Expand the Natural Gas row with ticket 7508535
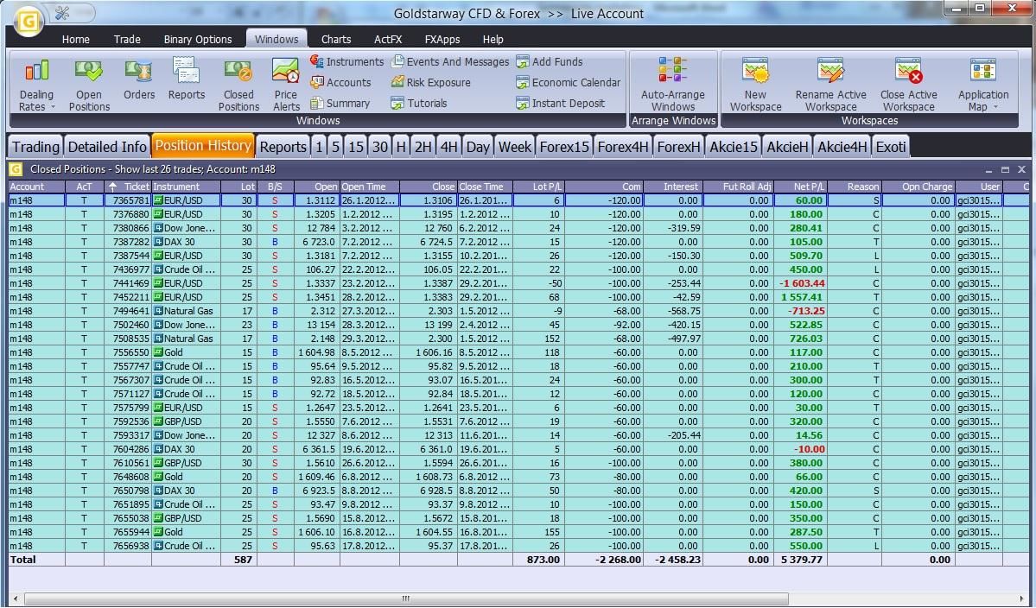1036x608 pixels. (x=158, y=339)
